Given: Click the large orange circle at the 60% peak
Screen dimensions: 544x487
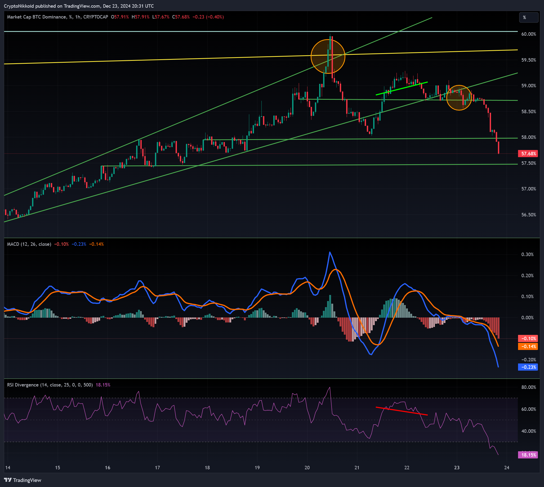Looking at the screenshot, I should pos(328,56).
